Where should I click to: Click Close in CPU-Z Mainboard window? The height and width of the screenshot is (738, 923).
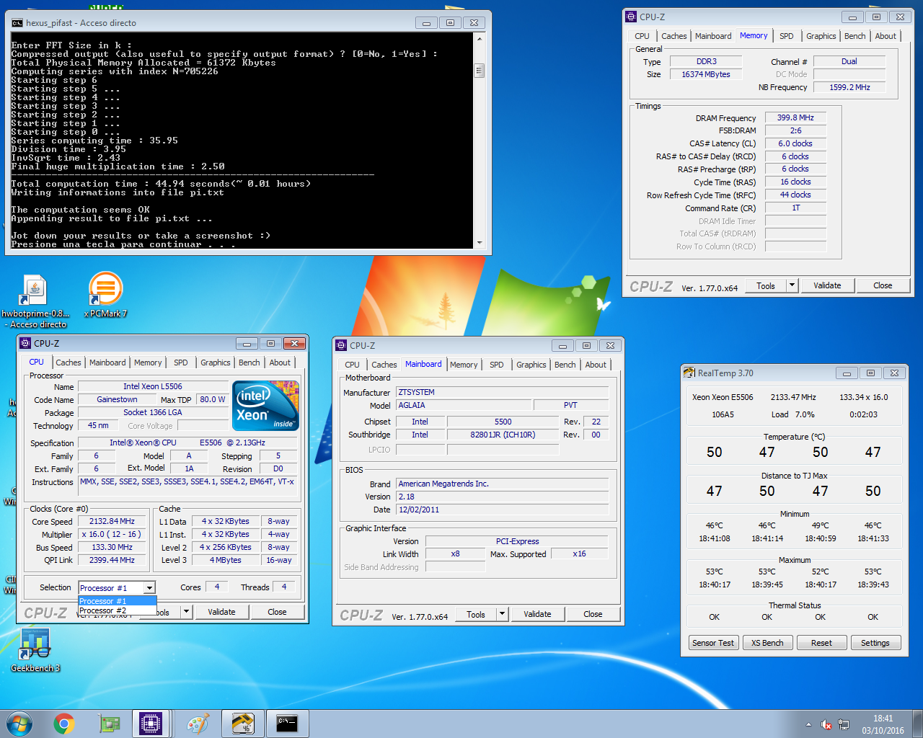pyautogui.click(x=593, y=614)
